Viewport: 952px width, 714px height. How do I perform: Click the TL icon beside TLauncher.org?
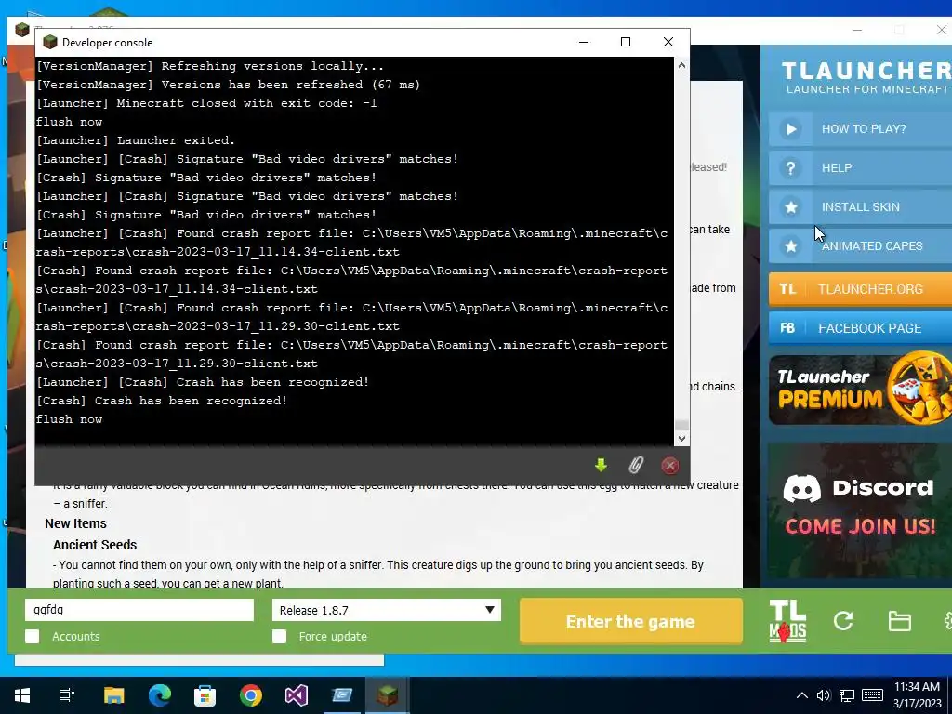point(787,289)
